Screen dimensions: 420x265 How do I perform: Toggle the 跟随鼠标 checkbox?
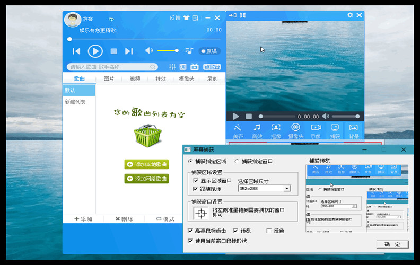click(196, 188)
